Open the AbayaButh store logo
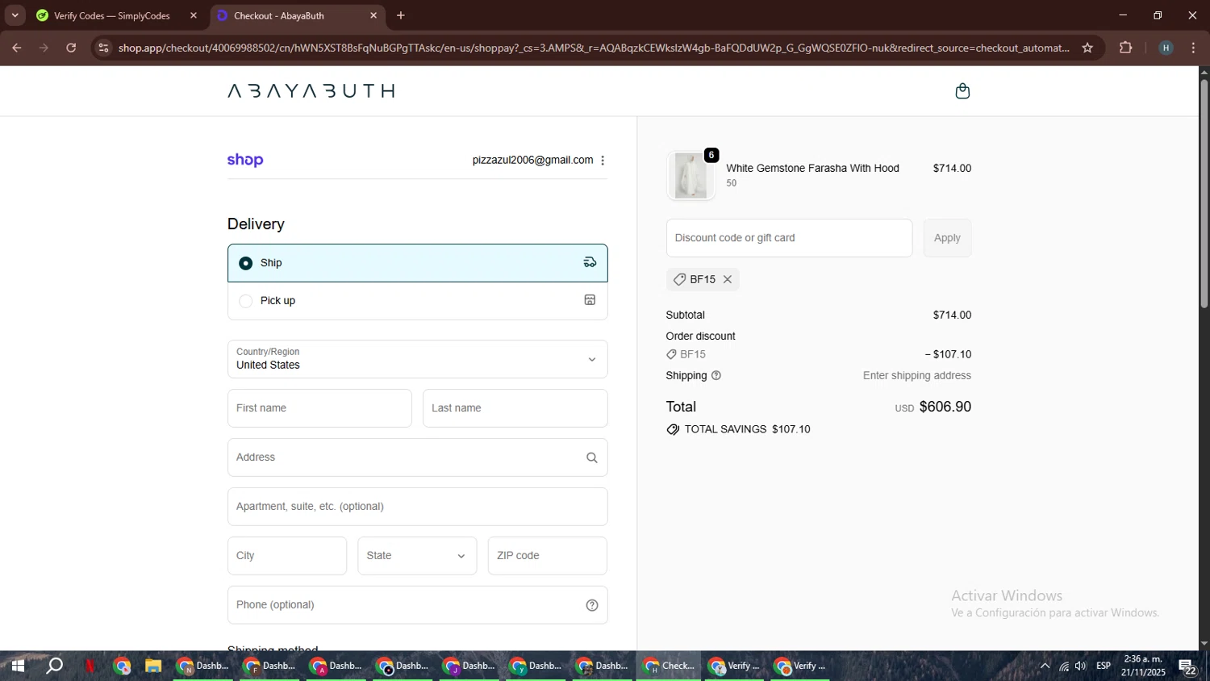 (x=311, y=90)
